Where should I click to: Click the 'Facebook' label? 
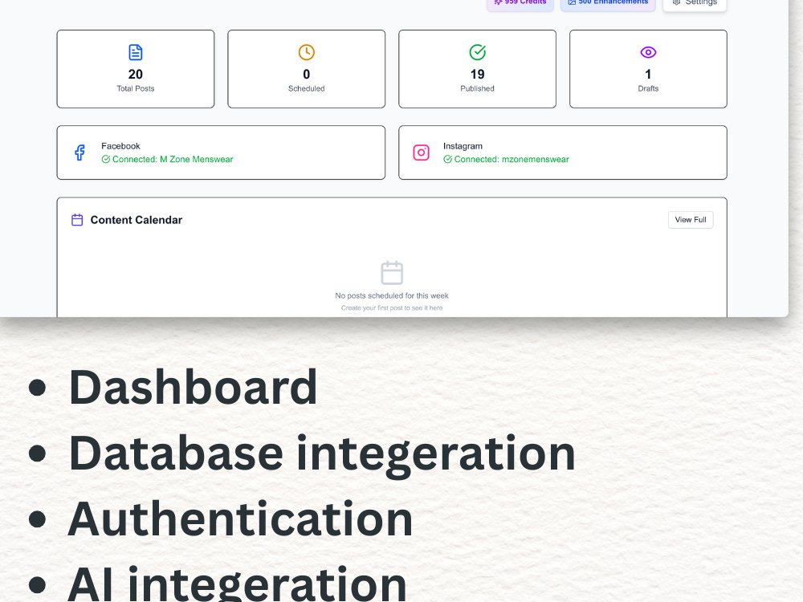[x=120, y=146]
